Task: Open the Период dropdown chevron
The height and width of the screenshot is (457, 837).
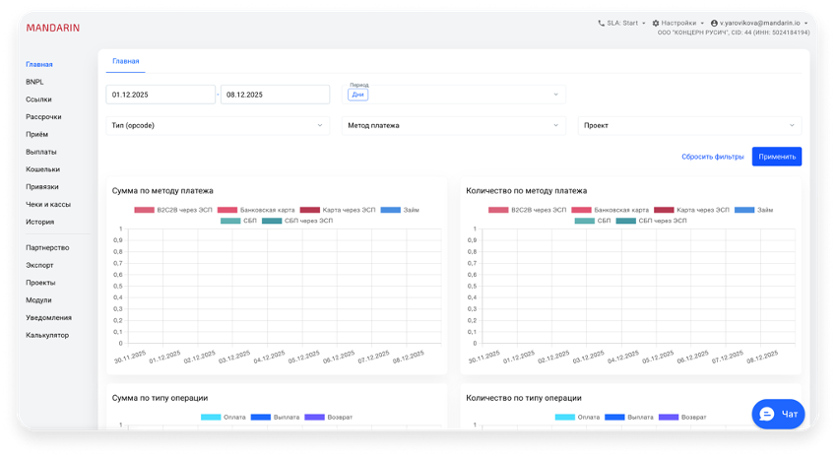Action: (555, 95)
